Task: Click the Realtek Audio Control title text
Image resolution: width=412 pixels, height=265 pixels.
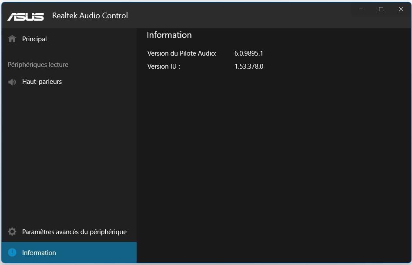Action: tap(90, 16)
